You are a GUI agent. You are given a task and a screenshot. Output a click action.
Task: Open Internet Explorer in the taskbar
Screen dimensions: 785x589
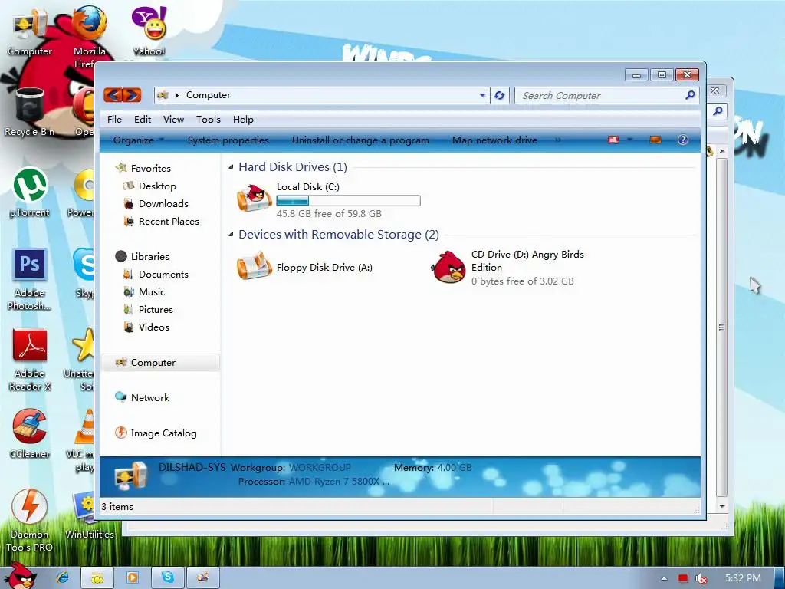63,577
